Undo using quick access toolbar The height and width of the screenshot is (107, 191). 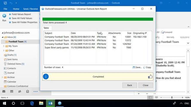coord(11,3)
